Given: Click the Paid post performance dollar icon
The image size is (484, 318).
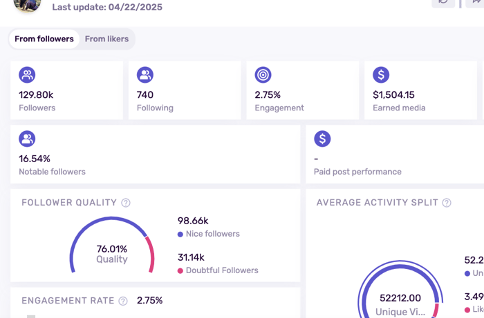Looking at the screenshot, I should point(322,139).
